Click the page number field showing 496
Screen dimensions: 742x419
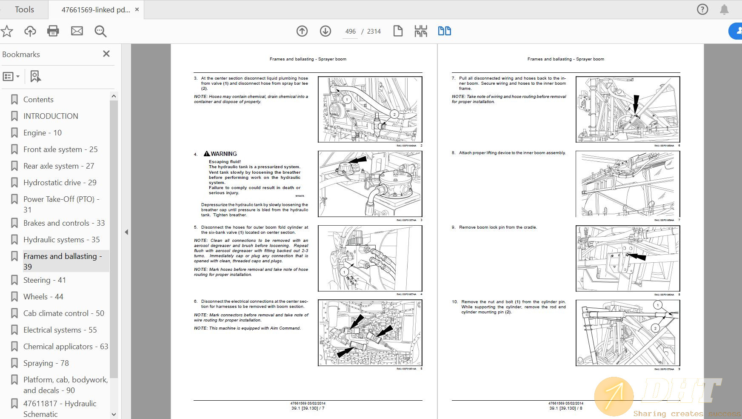(351, 32)
